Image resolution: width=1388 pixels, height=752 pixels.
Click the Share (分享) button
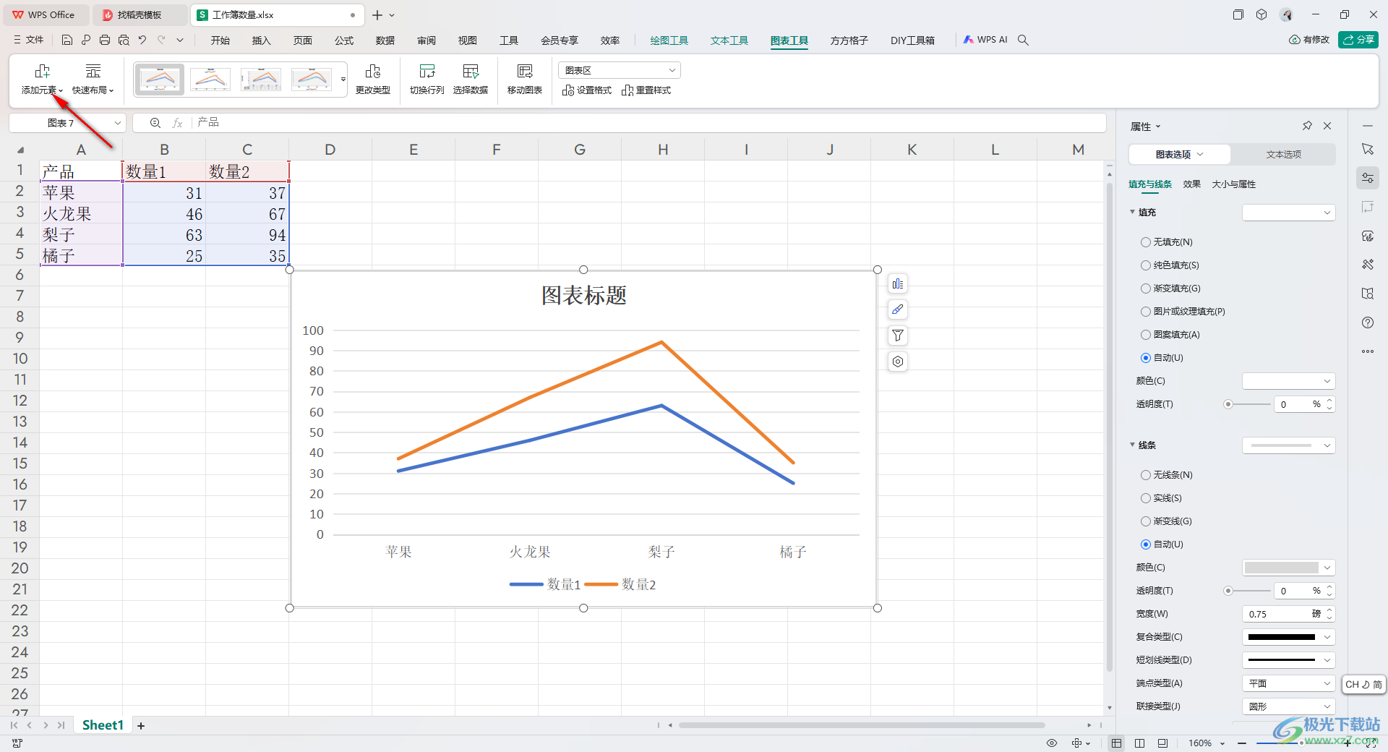[x=1358, y=40]
